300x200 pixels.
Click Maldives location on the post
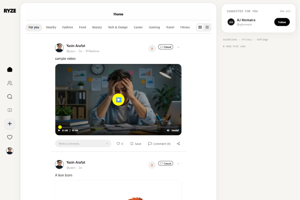92,51
